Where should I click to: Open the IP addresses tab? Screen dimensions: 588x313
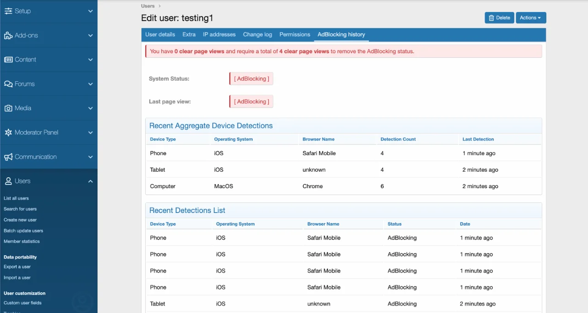[219, 34]
